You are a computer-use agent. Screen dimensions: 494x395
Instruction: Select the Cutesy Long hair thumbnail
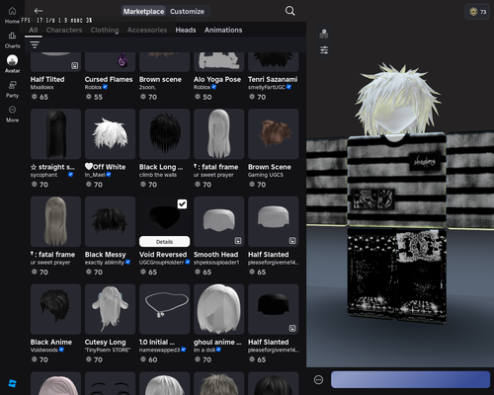tap(110, 309)
